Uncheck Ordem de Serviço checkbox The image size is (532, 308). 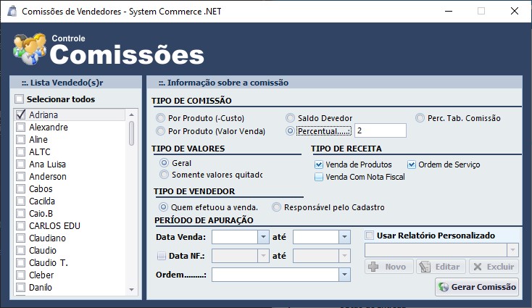click(411, 165)
